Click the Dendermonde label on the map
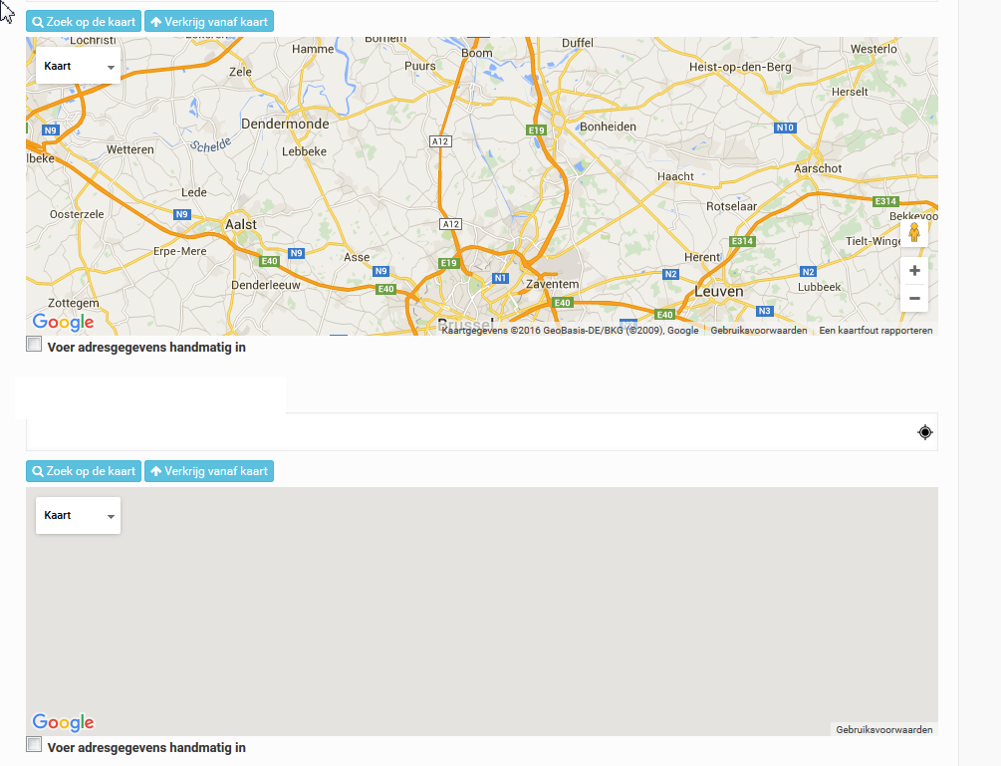 pyautogui.click(x=285, y=124)
